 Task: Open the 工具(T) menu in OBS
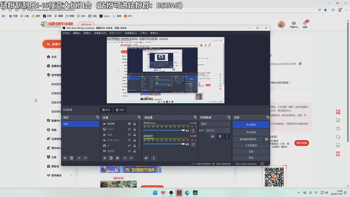click(x=143, y=33)
